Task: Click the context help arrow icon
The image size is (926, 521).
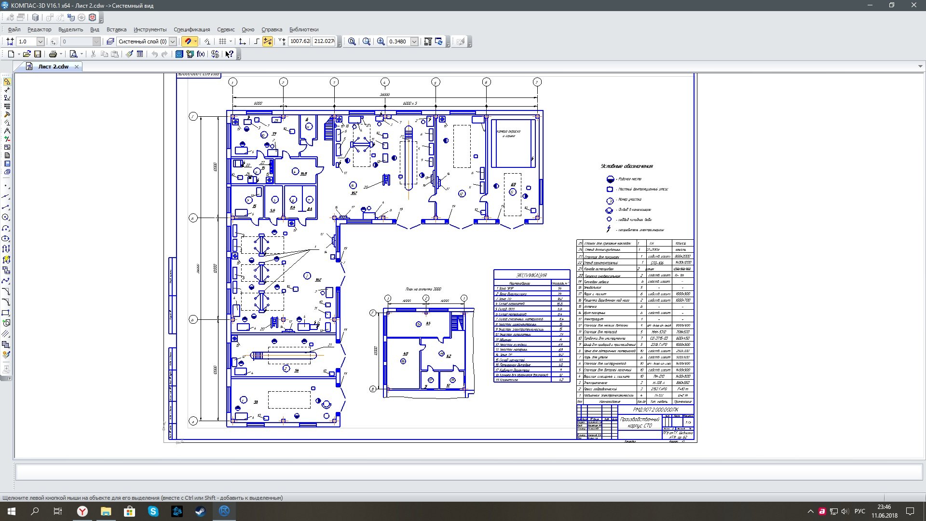Action: click(230, 54)
